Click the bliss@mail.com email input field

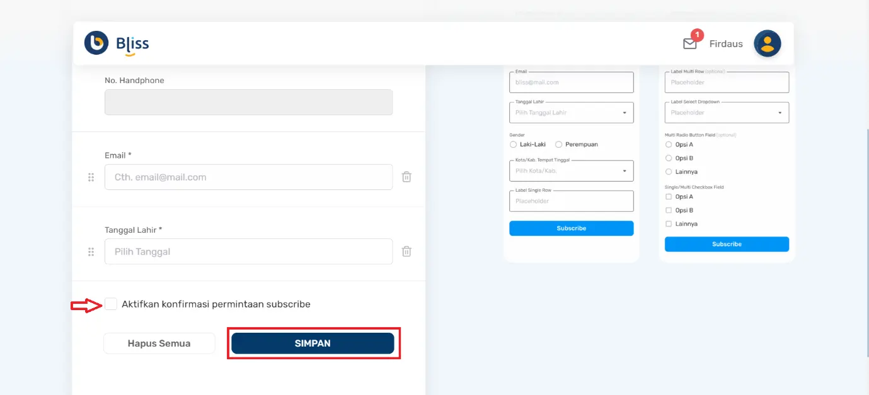click(570, 82)
